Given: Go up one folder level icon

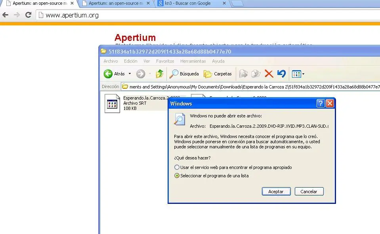Looking at the screenshot, I should pos(159,74).
